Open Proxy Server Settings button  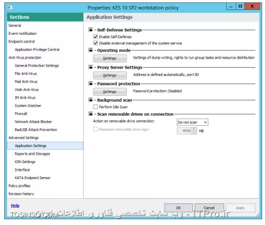110,75
